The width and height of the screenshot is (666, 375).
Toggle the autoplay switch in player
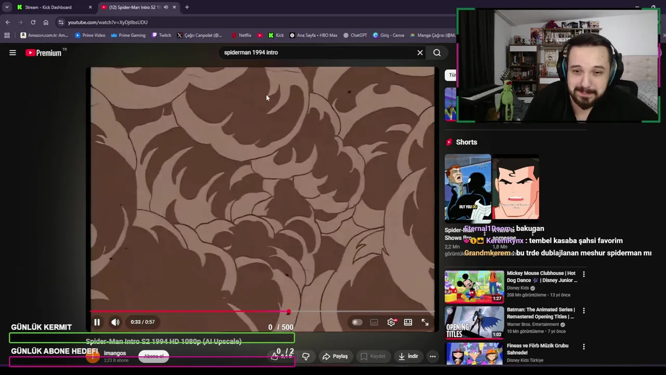[356, 322]
